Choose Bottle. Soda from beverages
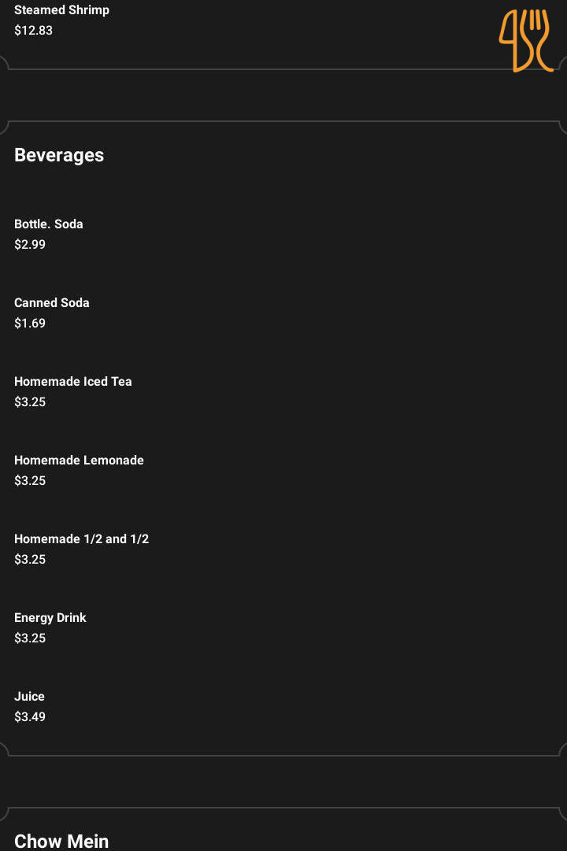The image size is (567, 851). tap(49, 224)
